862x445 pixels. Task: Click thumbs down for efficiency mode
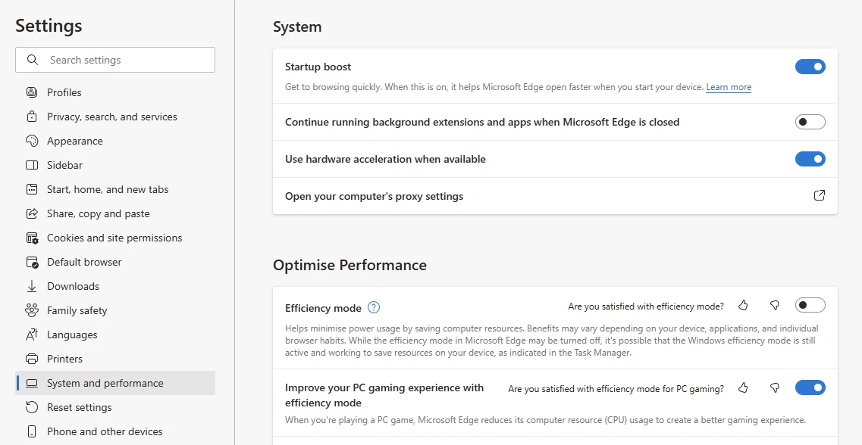[x=775, y=305]
